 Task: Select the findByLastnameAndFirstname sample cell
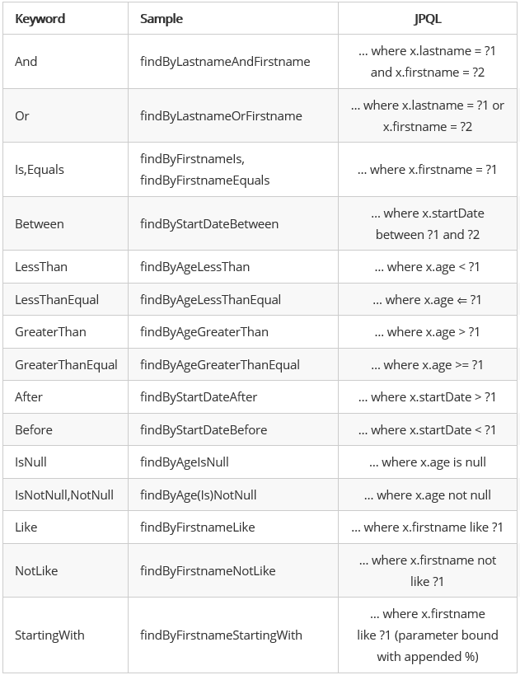[x=225, y=62]
